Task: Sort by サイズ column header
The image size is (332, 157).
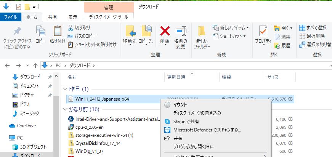Action: coord(273,77)
